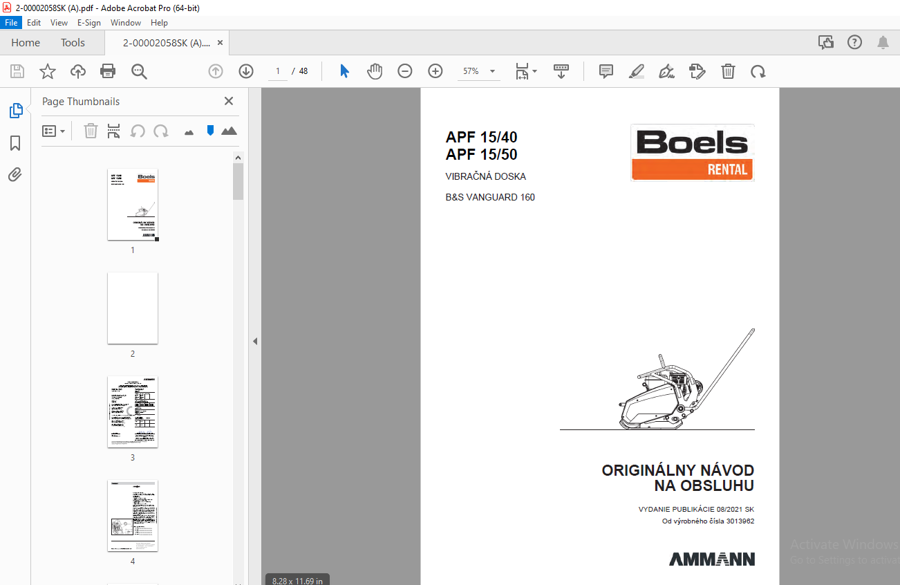The image size is (900, 585).
Task: Delete page using toolbar trash icon
Action: (728, 71)
